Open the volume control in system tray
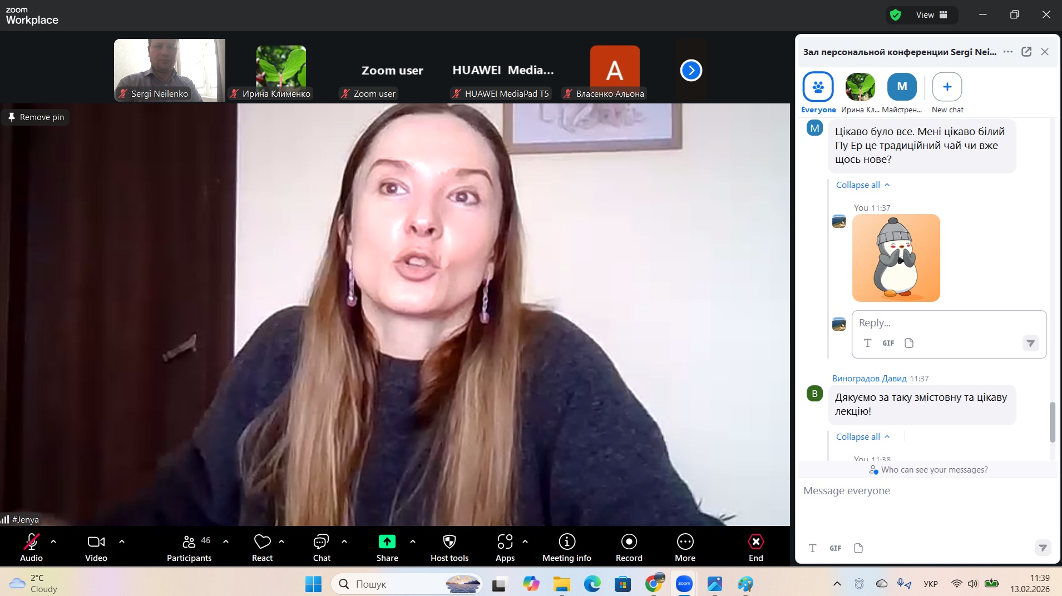 click(x=972, y=584)
